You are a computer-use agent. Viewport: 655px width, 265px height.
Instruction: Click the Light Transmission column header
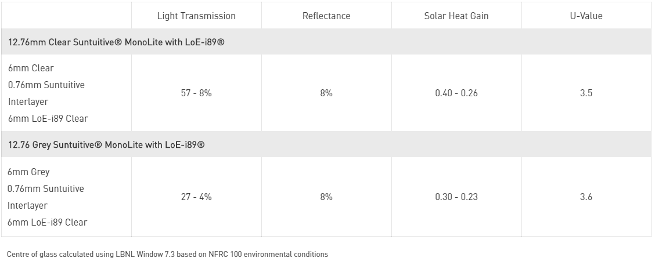pyautogui.click(x=196, y=16)
